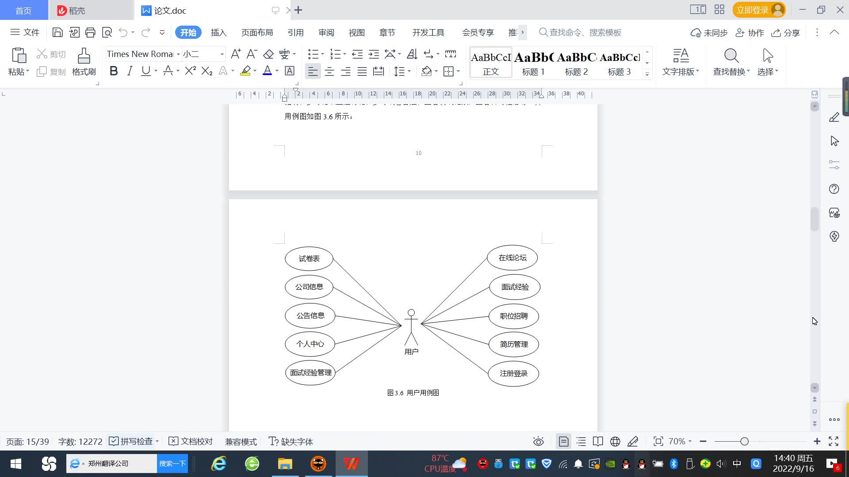Click the 立即登录 login button

(753, 10)
